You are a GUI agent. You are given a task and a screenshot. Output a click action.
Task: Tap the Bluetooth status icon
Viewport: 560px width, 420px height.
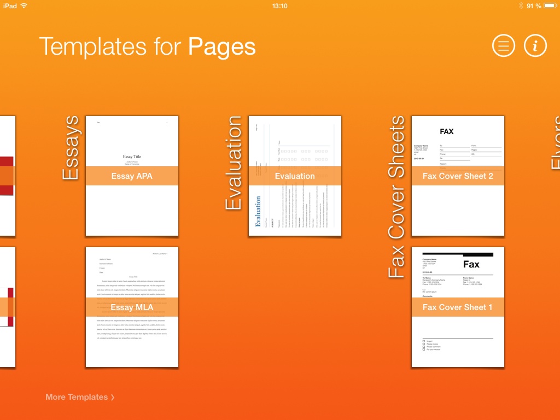520,5
